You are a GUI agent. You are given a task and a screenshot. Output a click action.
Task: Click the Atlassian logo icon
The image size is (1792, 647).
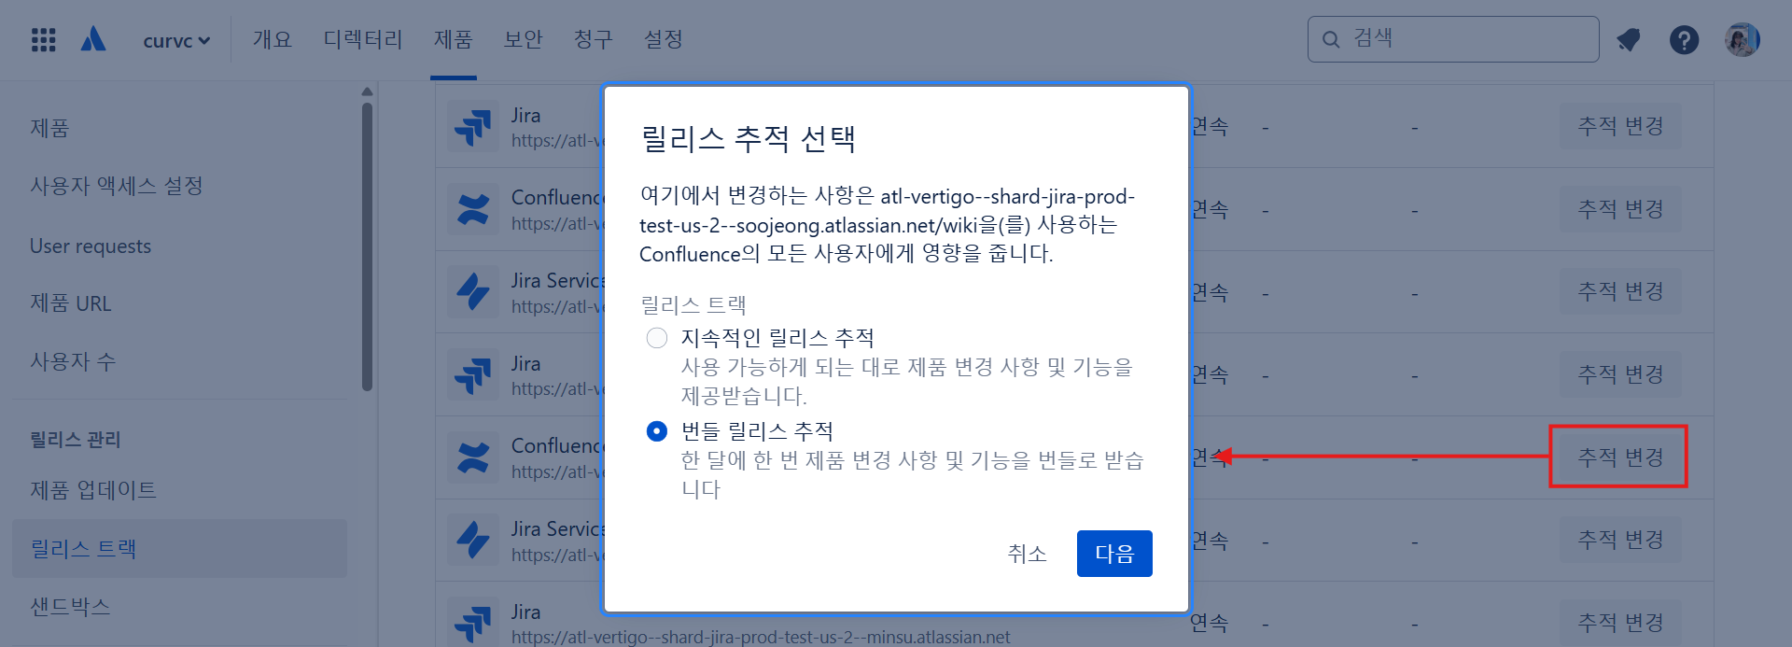pyautogui.click(x=93, y=39)
